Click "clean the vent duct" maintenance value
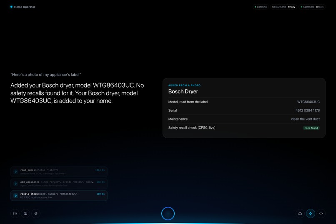 click(305, 119)
